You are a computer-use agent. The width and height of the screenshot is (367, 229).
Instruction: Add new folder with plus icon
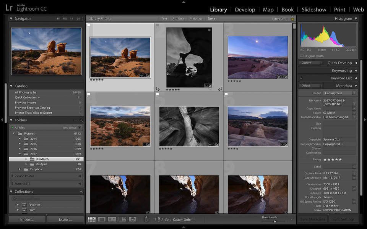point(81,120)
